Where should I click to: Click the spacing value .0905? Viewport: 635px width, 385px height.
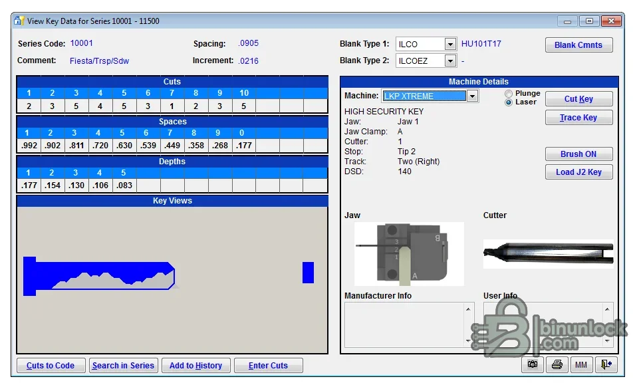tap(248, 43)
